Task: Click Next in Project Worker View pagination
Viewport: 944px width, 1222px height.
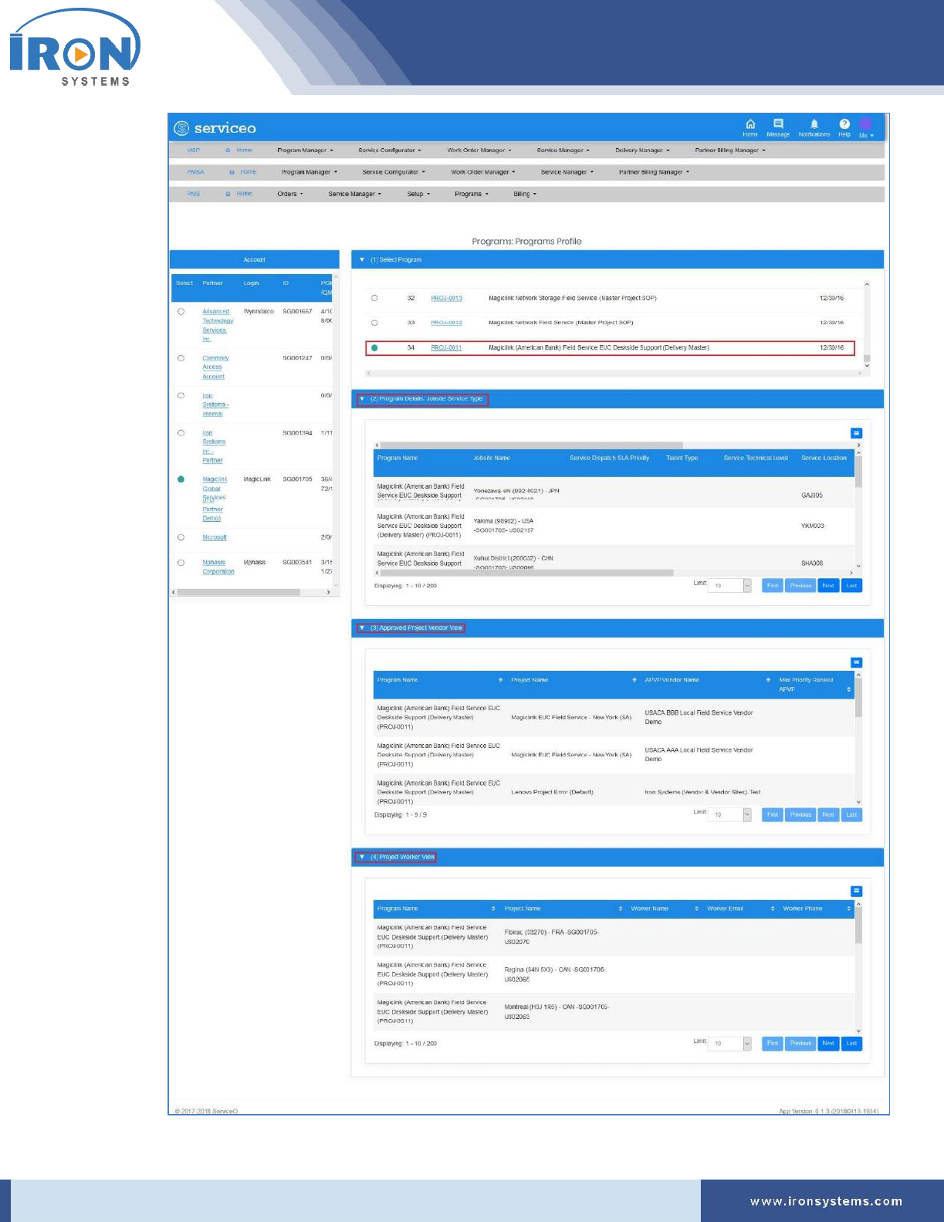Action: click(828, 1044)
